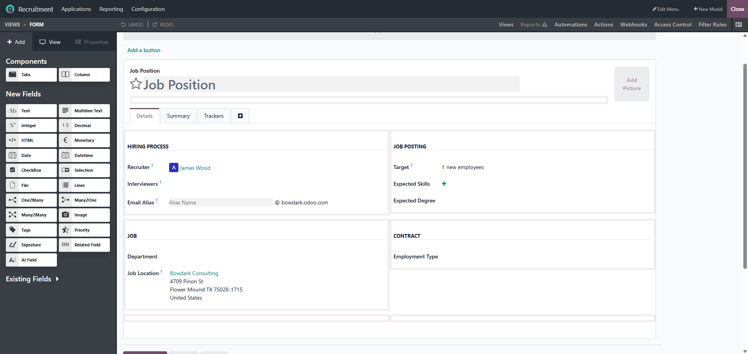Viewport: 748px width, 354px height.
Task: Click the plus icon next to Expected Skills
Action: pyautogui.click(x=444, y=184)
